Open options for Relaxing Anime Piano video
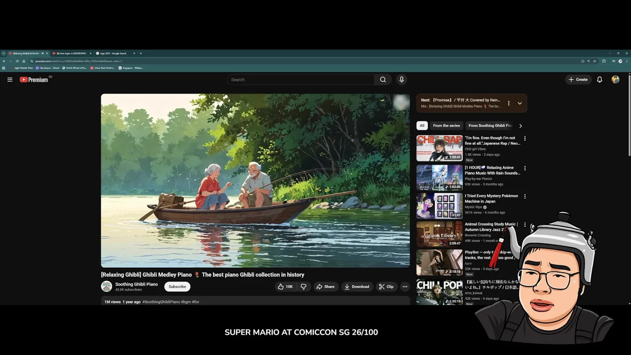Image resolution: width=631 pixels, height=355 pixels. click(x=525, y=168)
